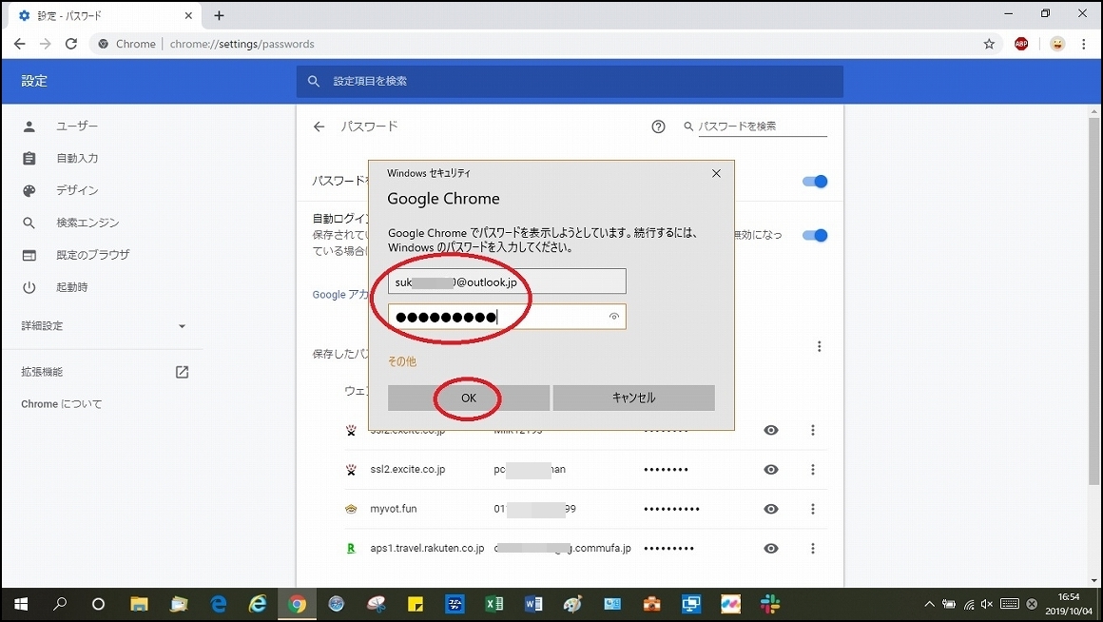
Task: Open the password help icon
Action: point(658,126)
